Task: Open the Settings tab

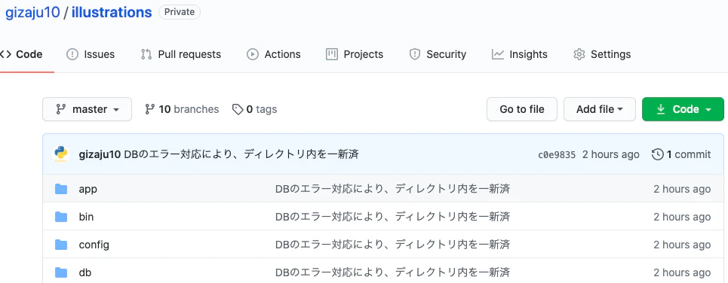Action: [x=602, y=54]
